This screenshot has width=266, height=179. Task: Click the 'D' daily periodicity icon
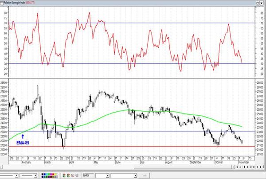[240, 167]
